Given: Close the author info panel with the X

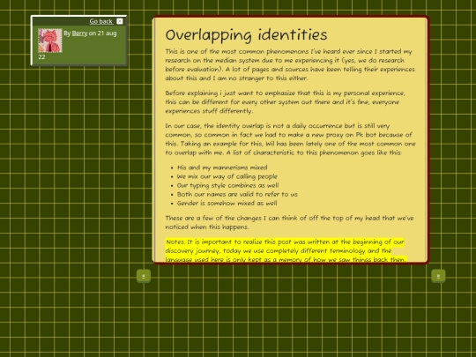Looking at the screenshot, I should 120,21.
